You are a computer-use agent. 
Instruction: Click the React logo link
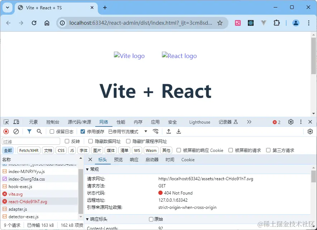pos(179,56)
